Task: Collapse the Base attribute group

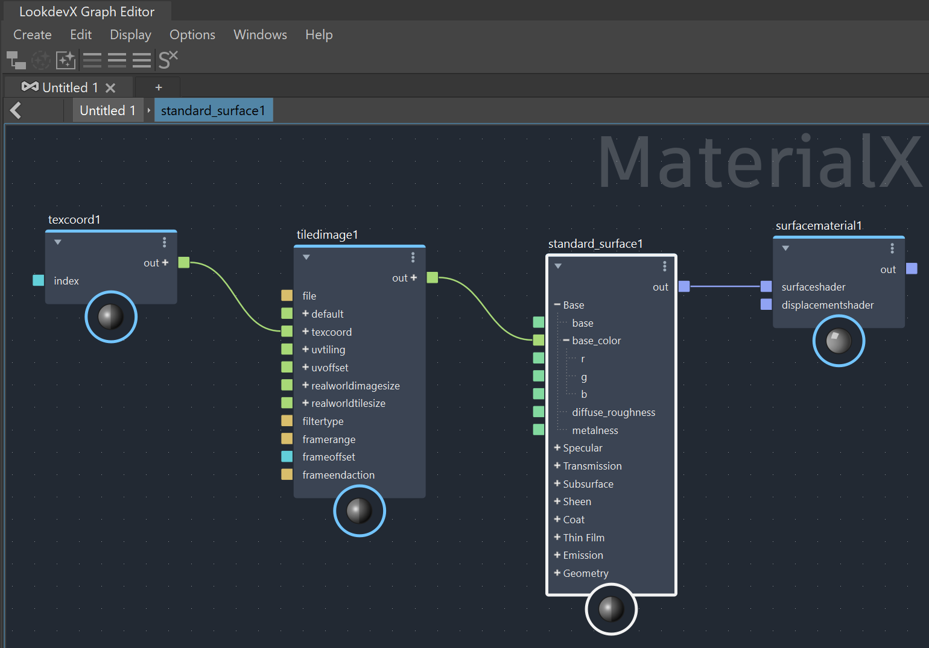Action: (557, 305)
